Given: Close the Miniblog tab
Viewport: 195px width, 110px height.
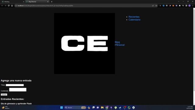Looking at the screenshot, I should tap(23, 2).
